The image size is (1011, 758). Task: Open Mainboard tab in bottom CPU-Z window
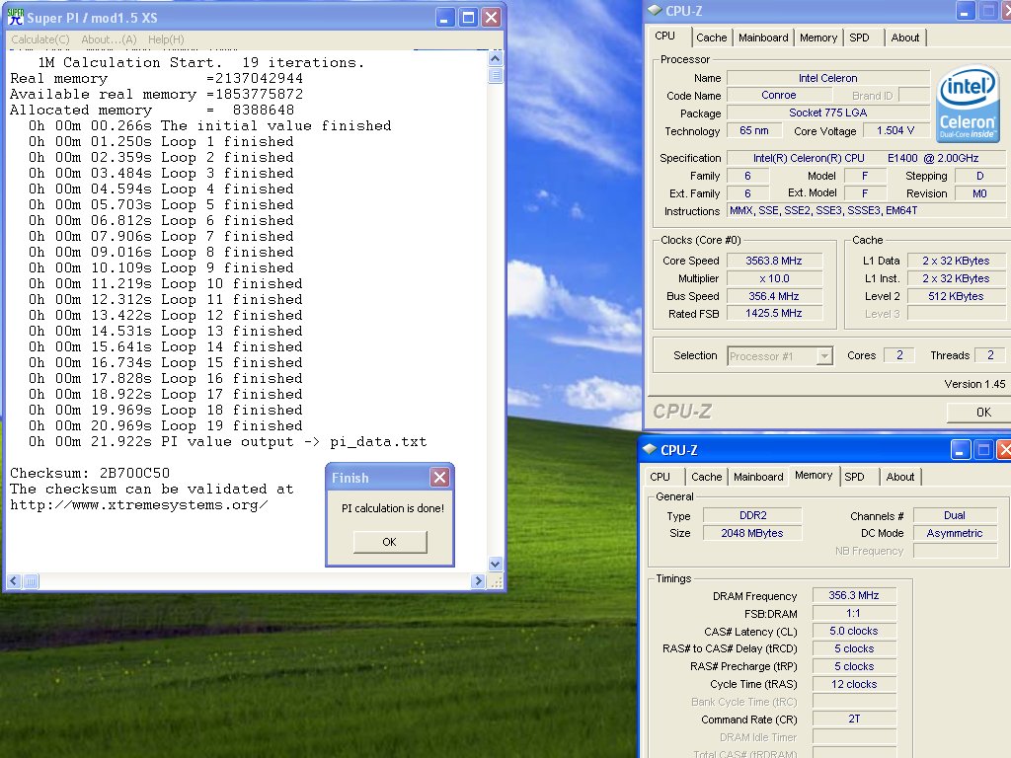tap(758, 477)
